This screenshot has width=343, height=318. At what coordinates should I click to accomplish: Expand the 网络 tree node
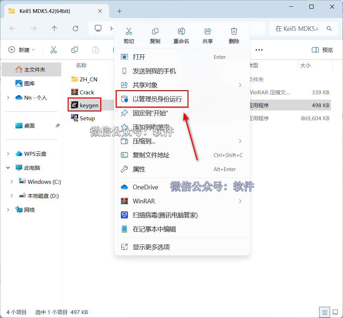coord(8,210)
